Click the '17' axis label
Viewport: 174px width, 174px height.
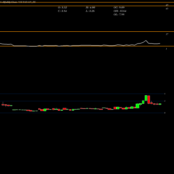point(167,34)
